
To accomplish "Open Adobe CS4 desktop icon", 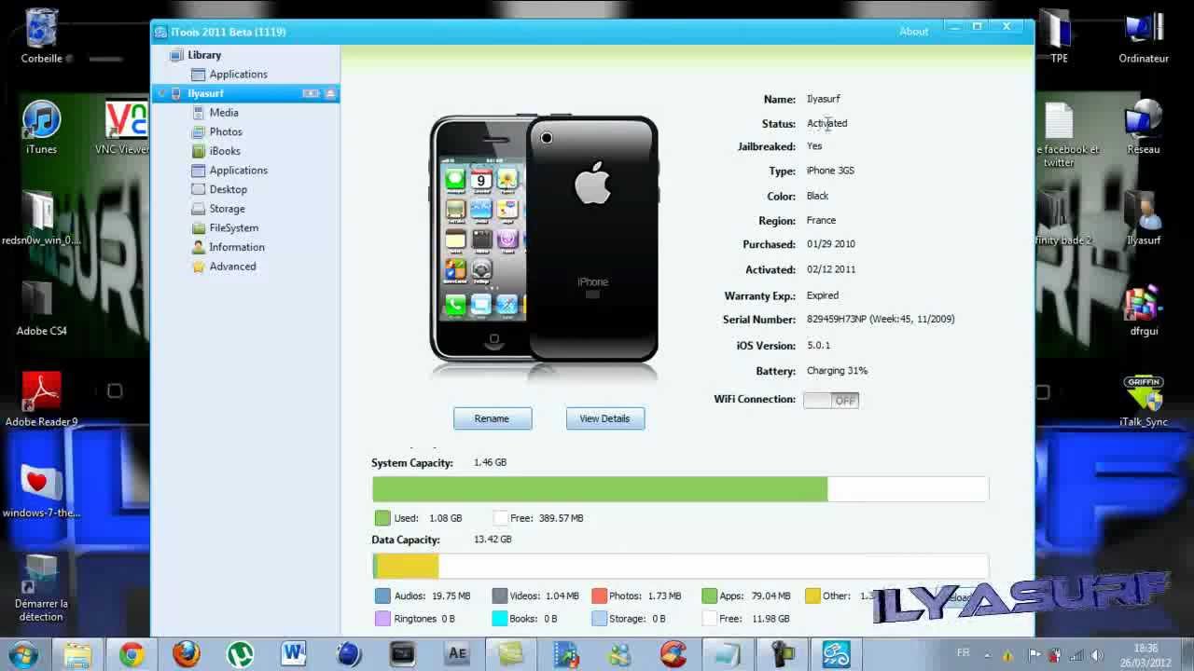I will 41,308.
